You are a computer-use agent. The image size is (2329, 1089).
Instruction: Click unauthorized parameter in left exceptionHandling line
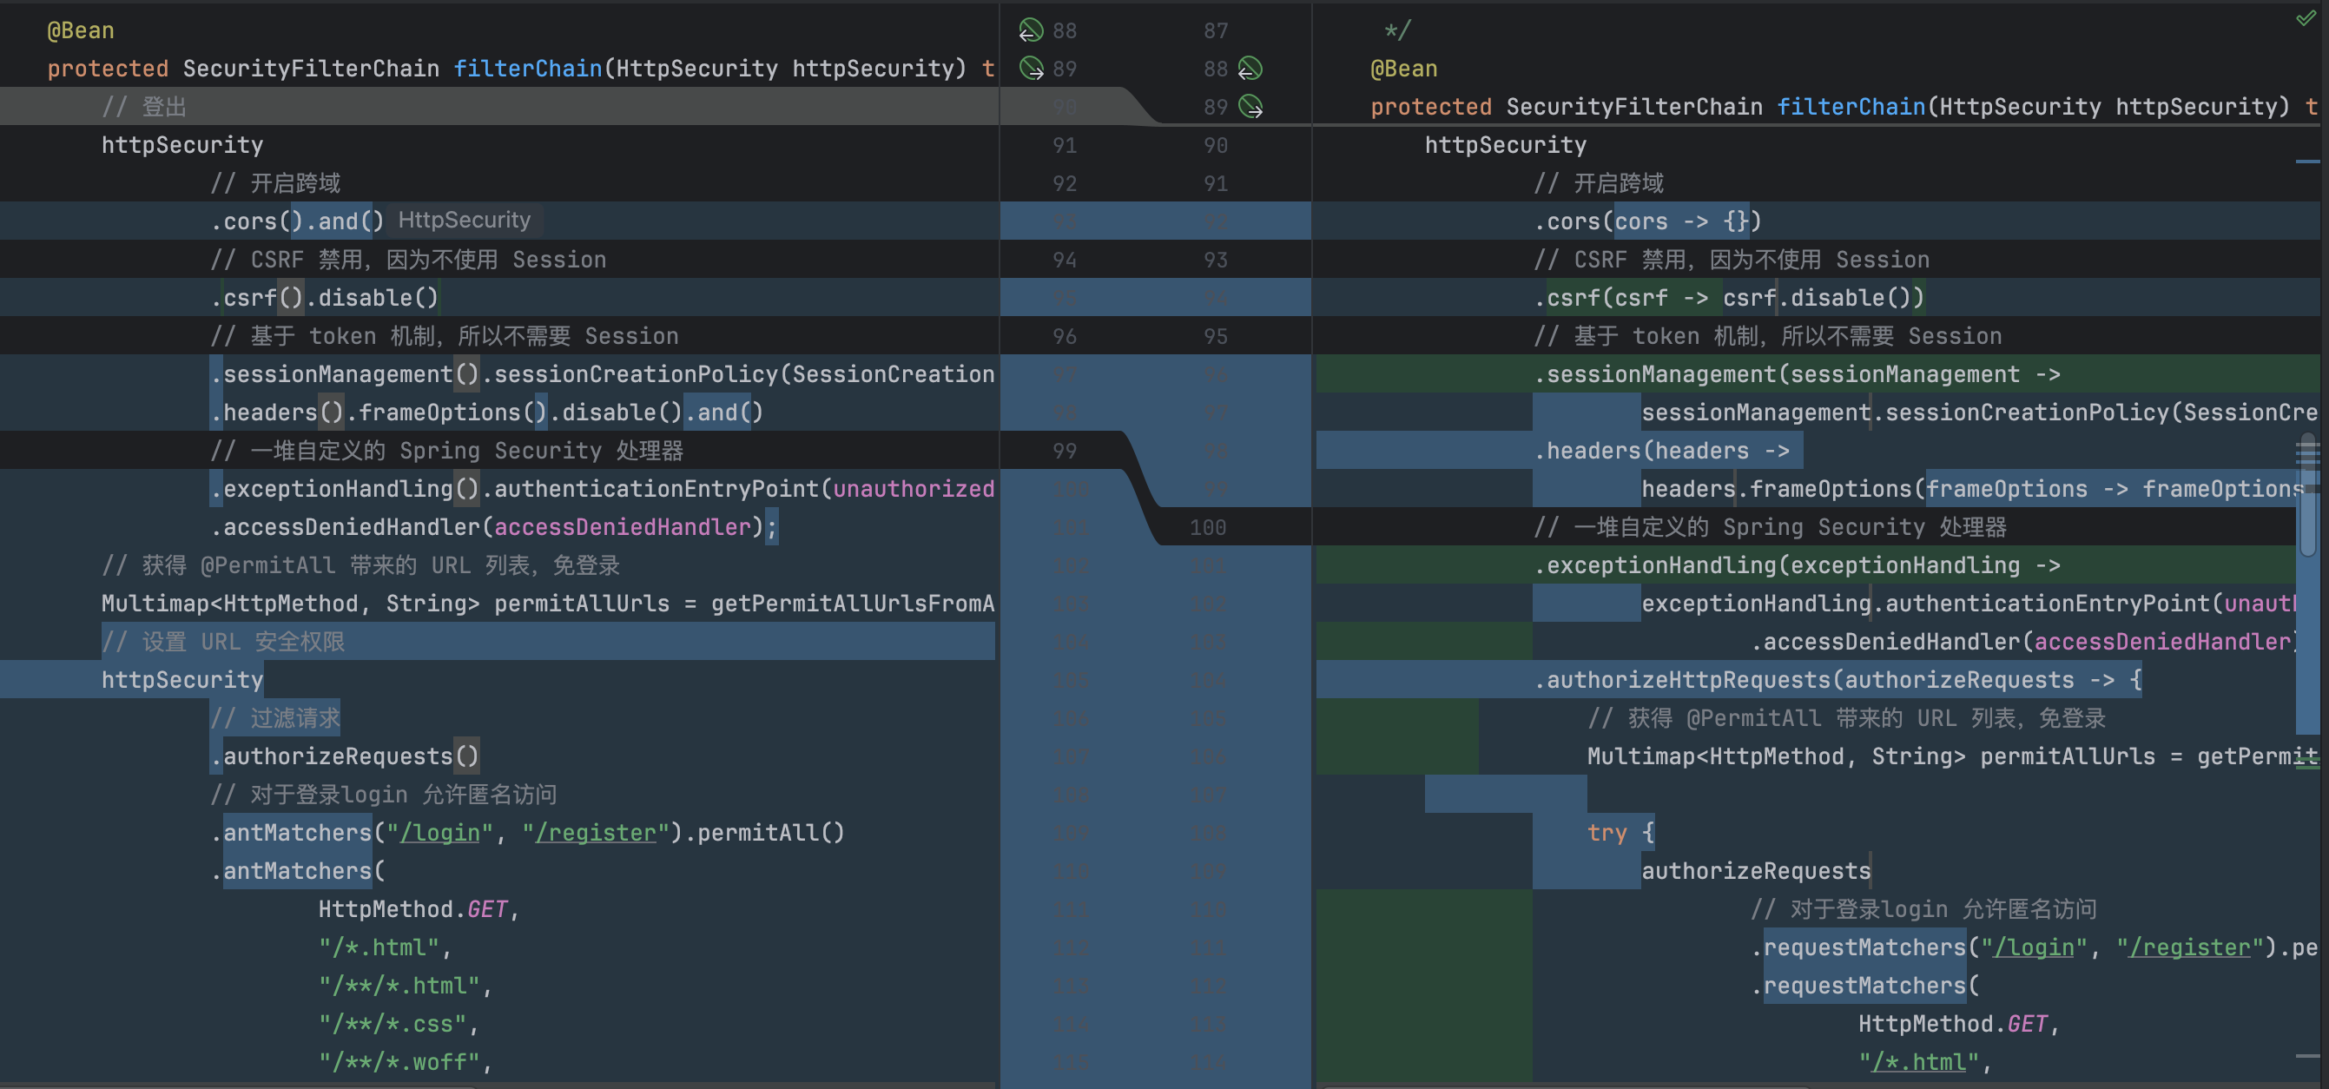coord(914,489)
